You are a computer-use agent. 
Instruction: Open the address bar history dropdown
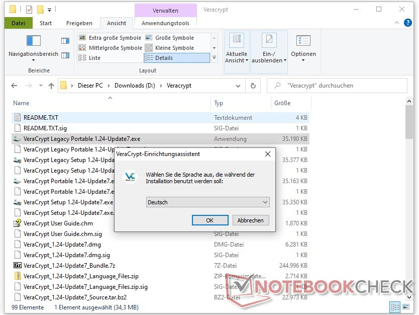pyautogui.click(x=238, y=86)
